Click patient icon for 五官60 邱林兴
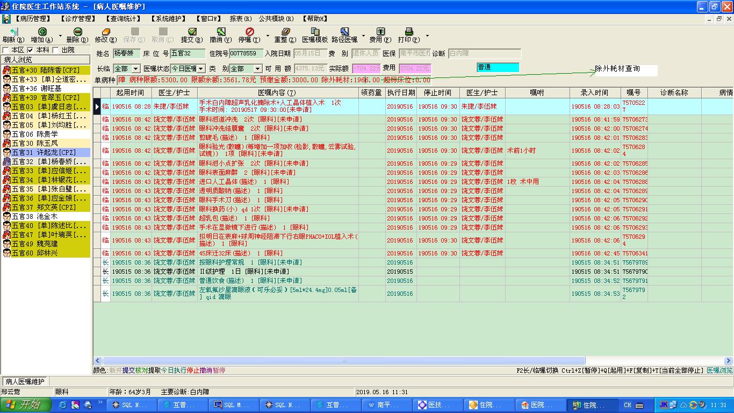The width and height of the screenshot is (734, 413). pyautogui.click(x=7, y=253)
